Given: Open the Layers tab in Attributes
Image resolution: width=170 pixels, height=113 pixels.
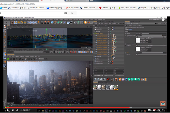Looking at the screenshot, I should point(132,22).
